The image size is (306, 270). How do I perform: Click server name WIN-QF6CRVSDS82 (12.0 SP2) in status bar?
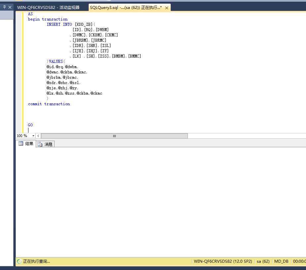coord(223,261)
